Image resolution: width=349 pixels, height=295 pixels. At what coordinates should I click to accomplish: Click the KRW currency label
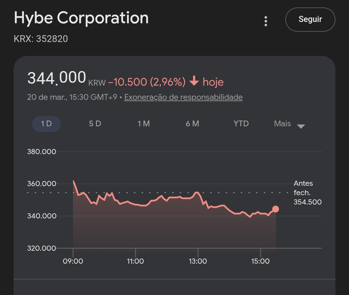coord(97,83)
